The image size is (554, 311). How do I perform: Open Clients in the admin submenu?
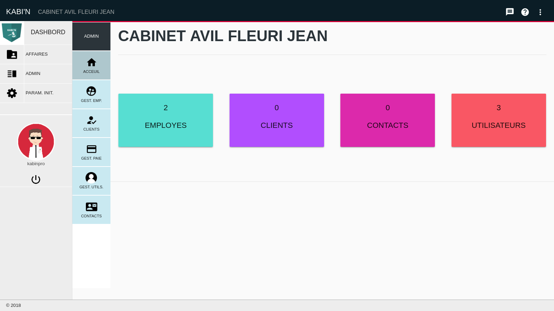click(91, 123)
